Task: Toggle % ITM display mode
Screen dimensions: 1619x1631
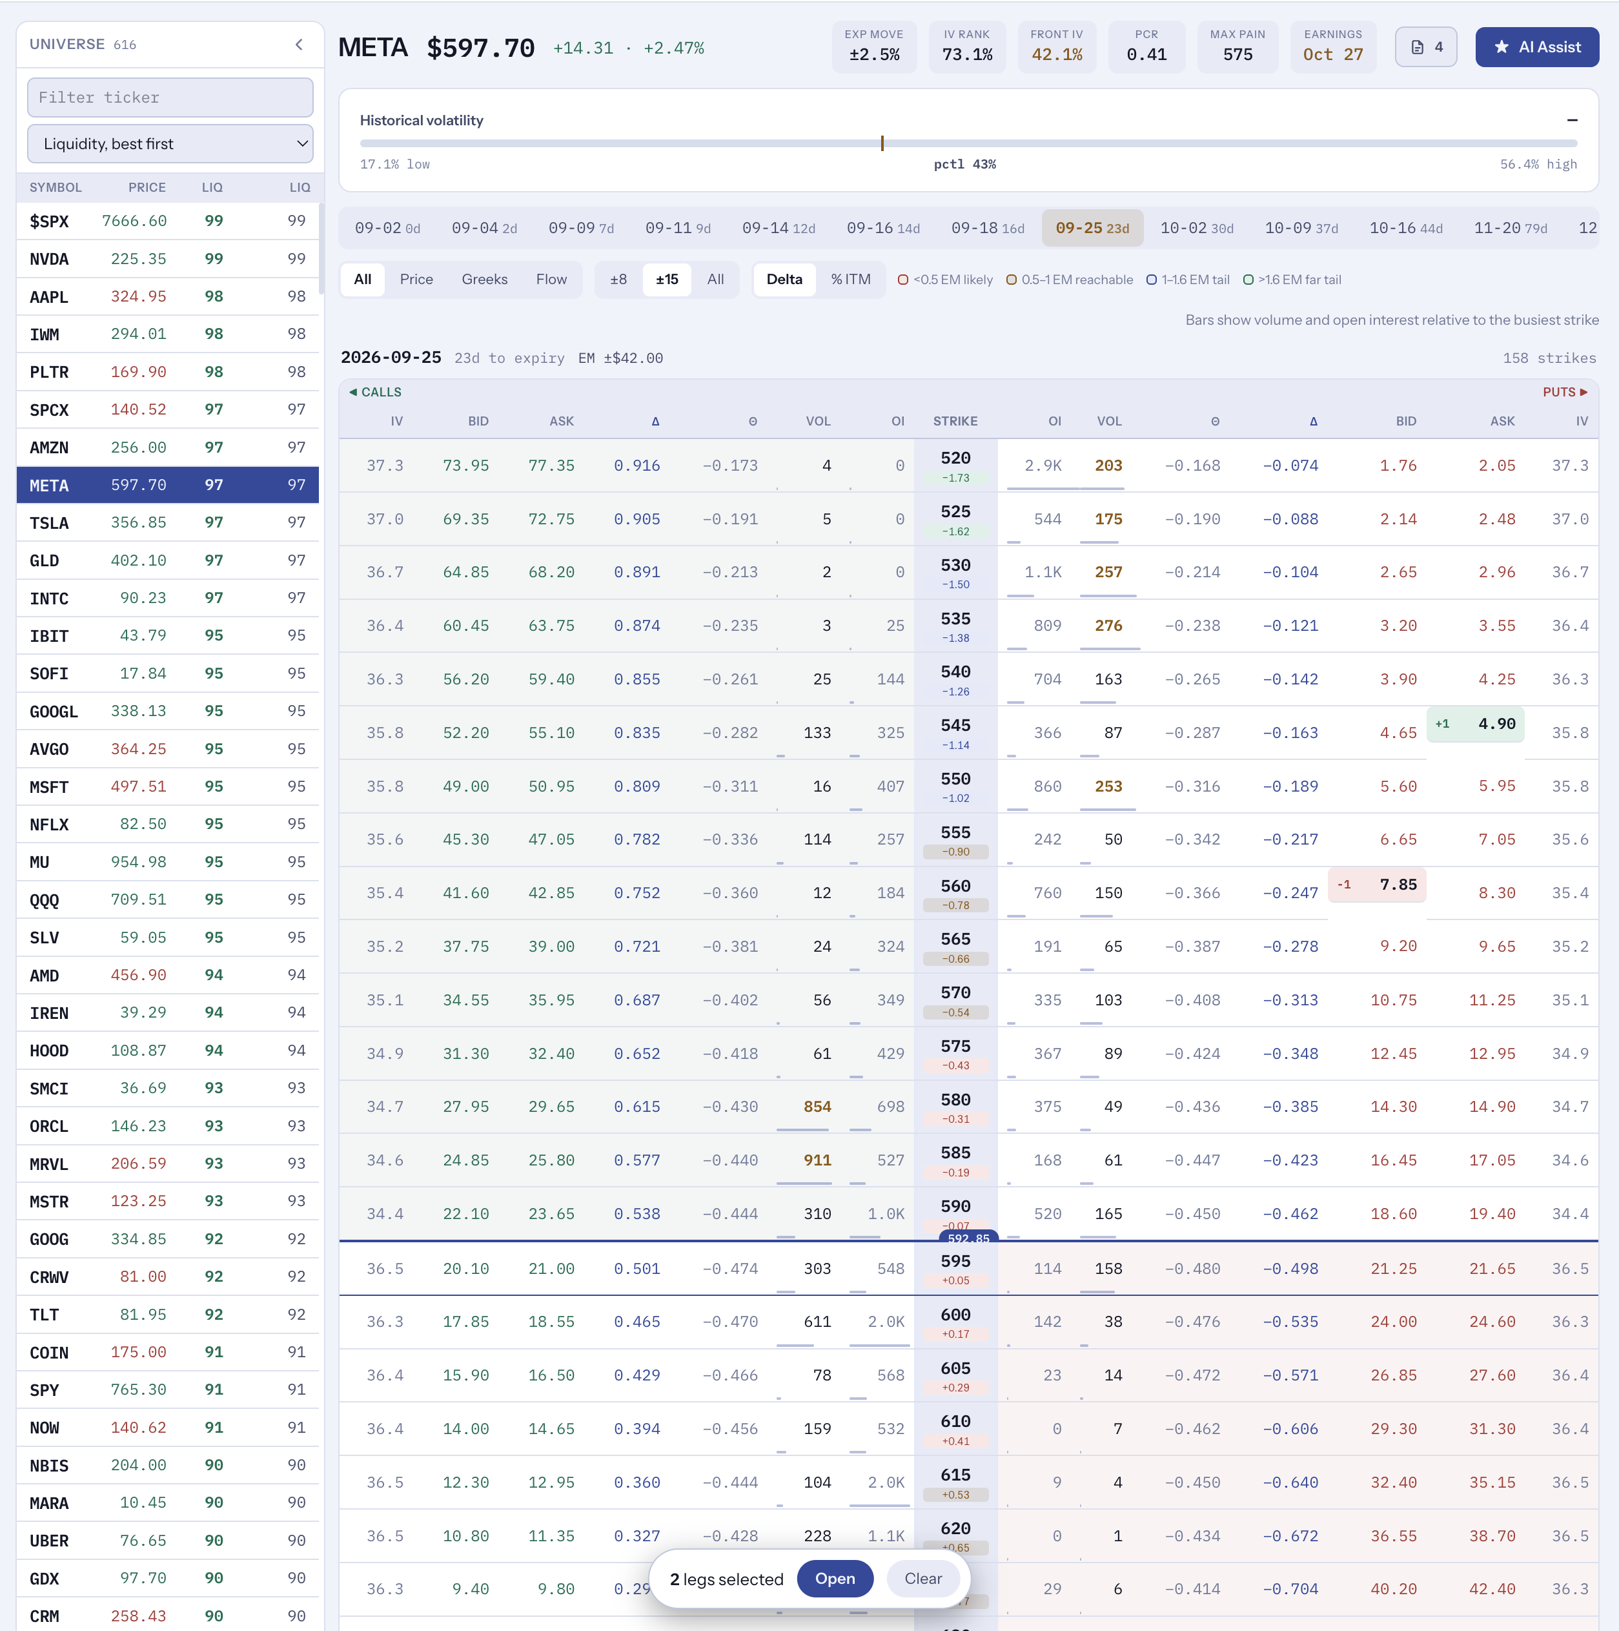Action: tap(850, 280)
